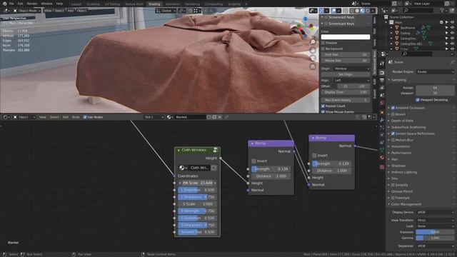
Task: Select Wireframe viewport shading icon
Action: (352, 11)
